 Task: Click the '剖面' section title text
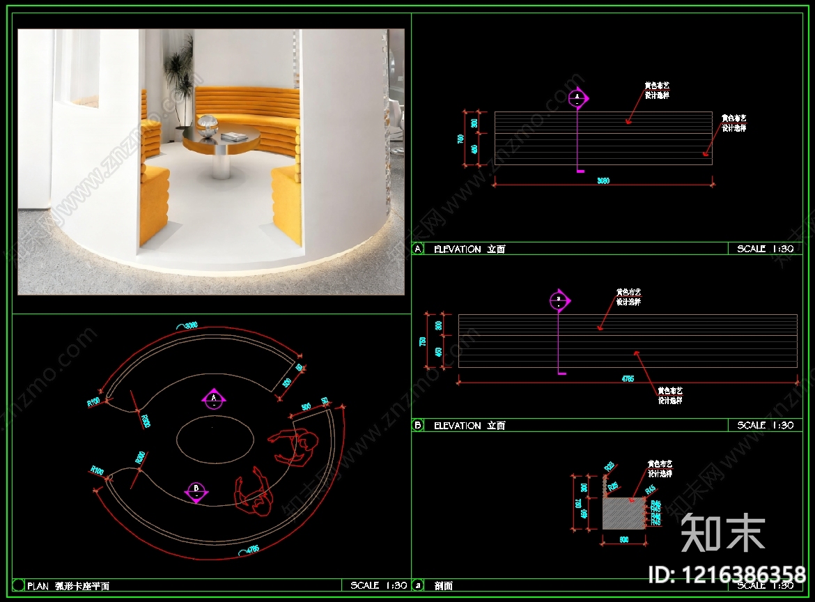pyautogui.click(x=443, y=586)
